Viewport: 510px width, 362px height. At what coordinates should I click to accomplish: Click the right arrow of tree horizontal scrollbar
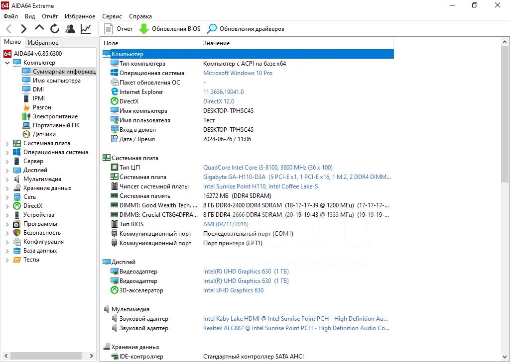92,356
